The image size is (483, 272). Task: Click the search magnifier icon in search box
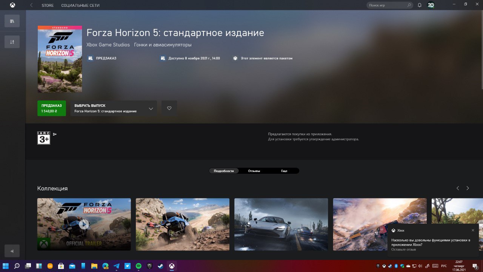tap(409, 5)
